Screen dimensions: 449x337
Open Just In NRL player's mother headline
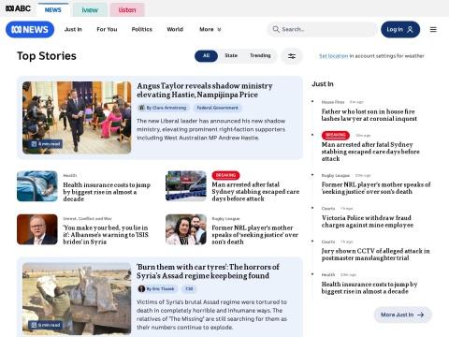[376, 188]
